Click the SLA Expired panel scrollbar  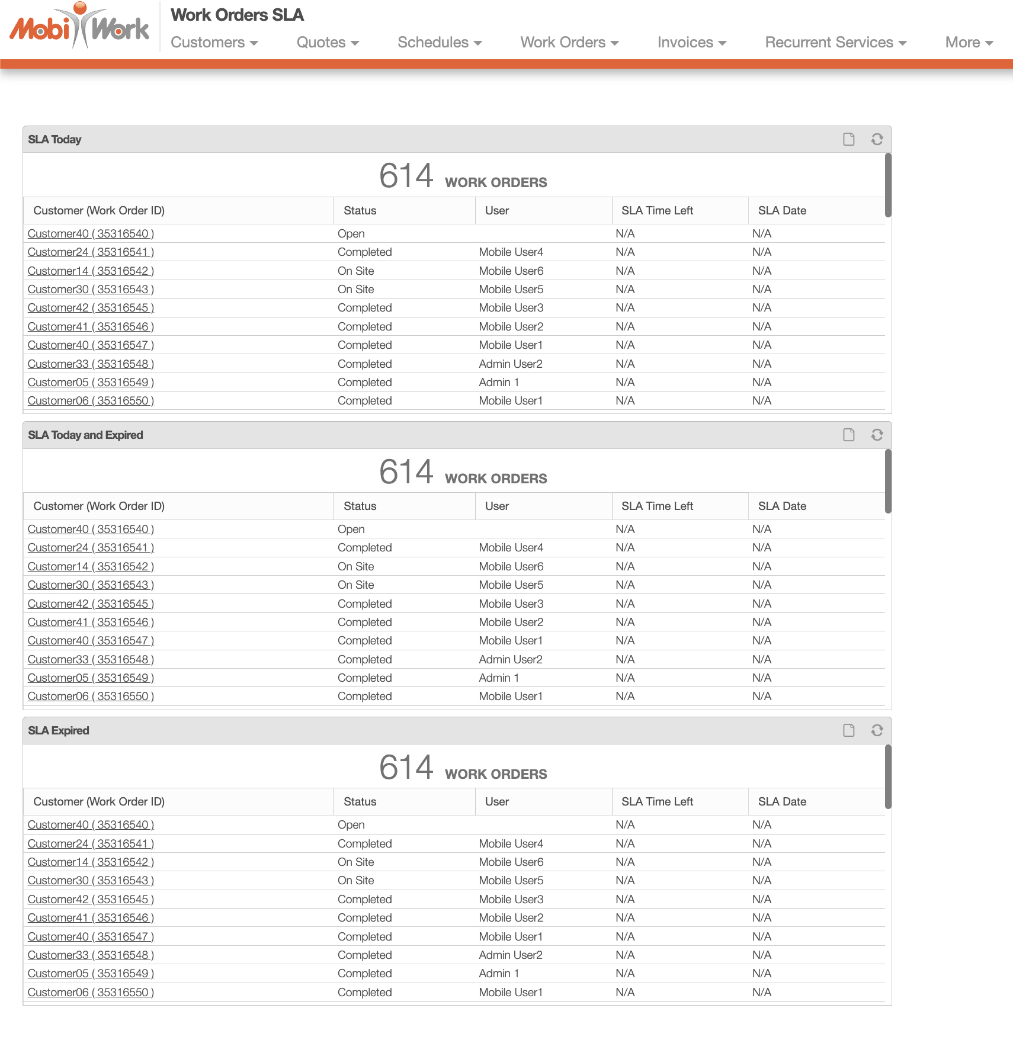(x=887, y=776)
